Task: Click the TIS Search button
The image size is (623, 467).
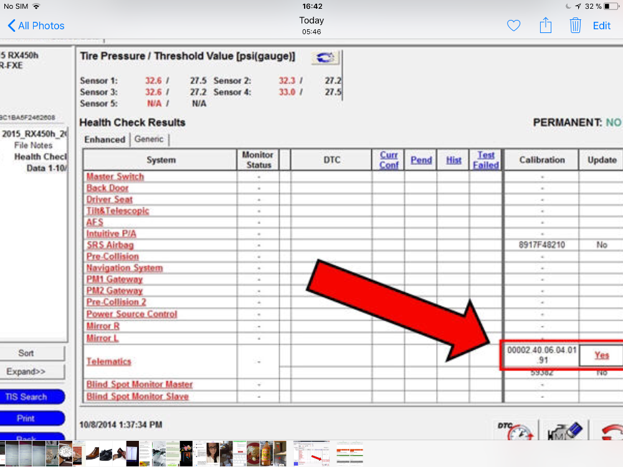Action: tap(26, 397)
